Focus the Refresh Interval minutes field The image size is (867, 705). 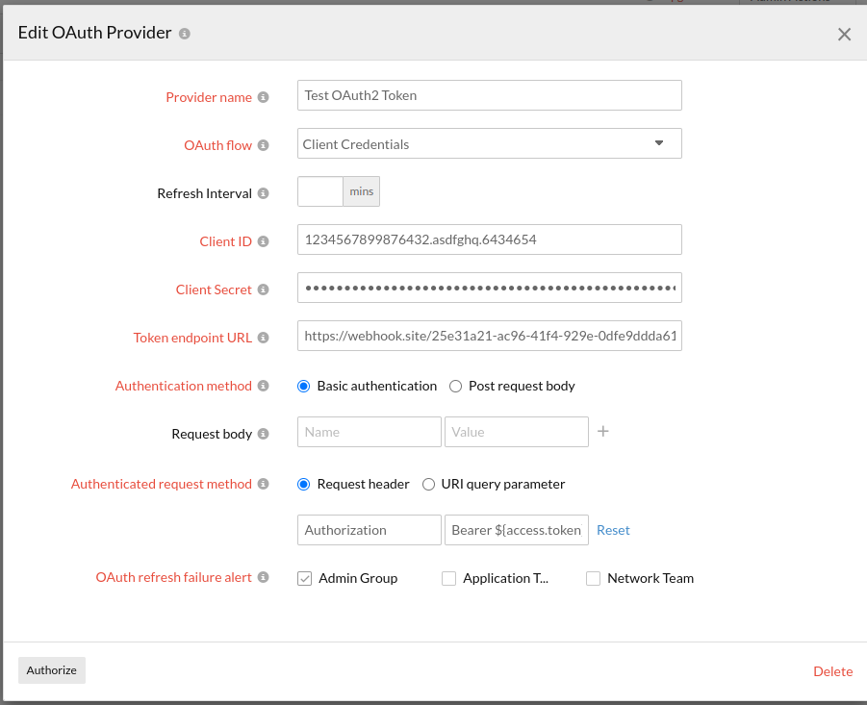click(320, 191)
